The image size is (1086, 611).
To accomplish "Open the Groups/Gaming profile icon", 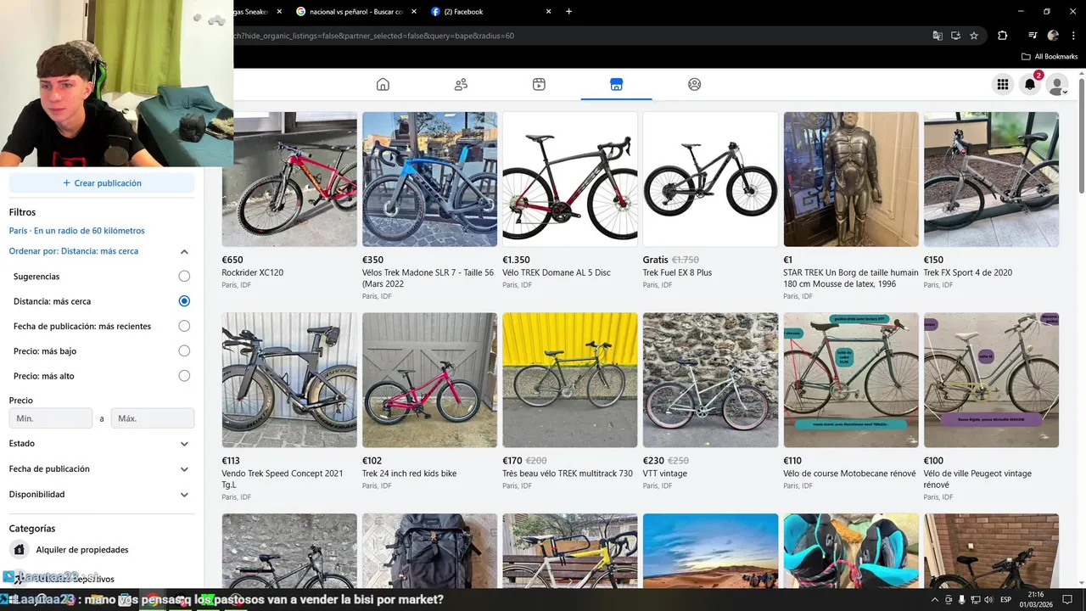I will click(694, 84).
